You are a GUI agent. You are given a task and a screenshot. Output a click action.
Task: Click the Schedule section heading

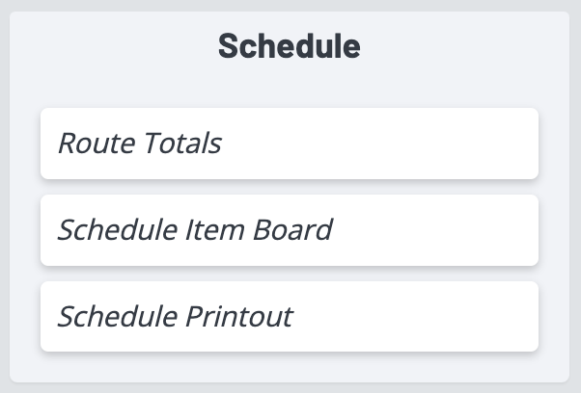289,46
